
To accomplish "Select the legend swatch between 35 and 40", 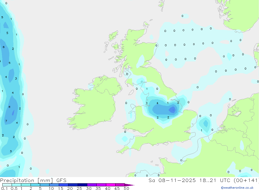I will click(101, 185).
